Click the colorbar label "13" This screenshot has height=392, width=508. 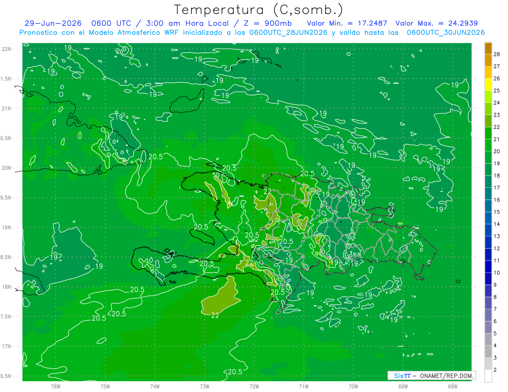[x=497, y=236]
